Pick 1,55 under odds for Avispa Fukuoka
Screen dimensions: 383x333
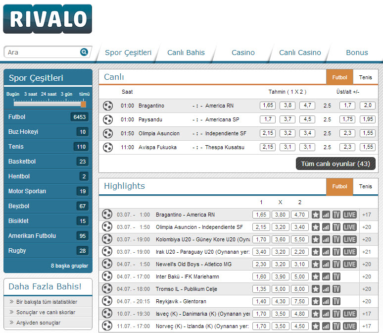(368, 147)
